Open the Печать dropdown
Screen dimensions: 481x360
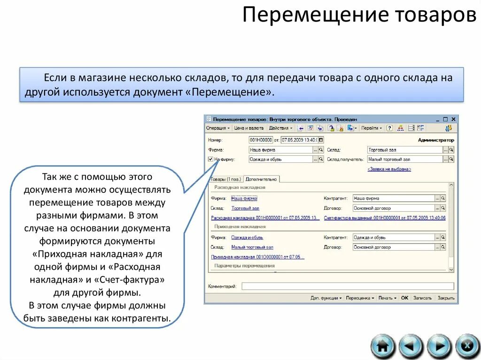click(388, 298)
